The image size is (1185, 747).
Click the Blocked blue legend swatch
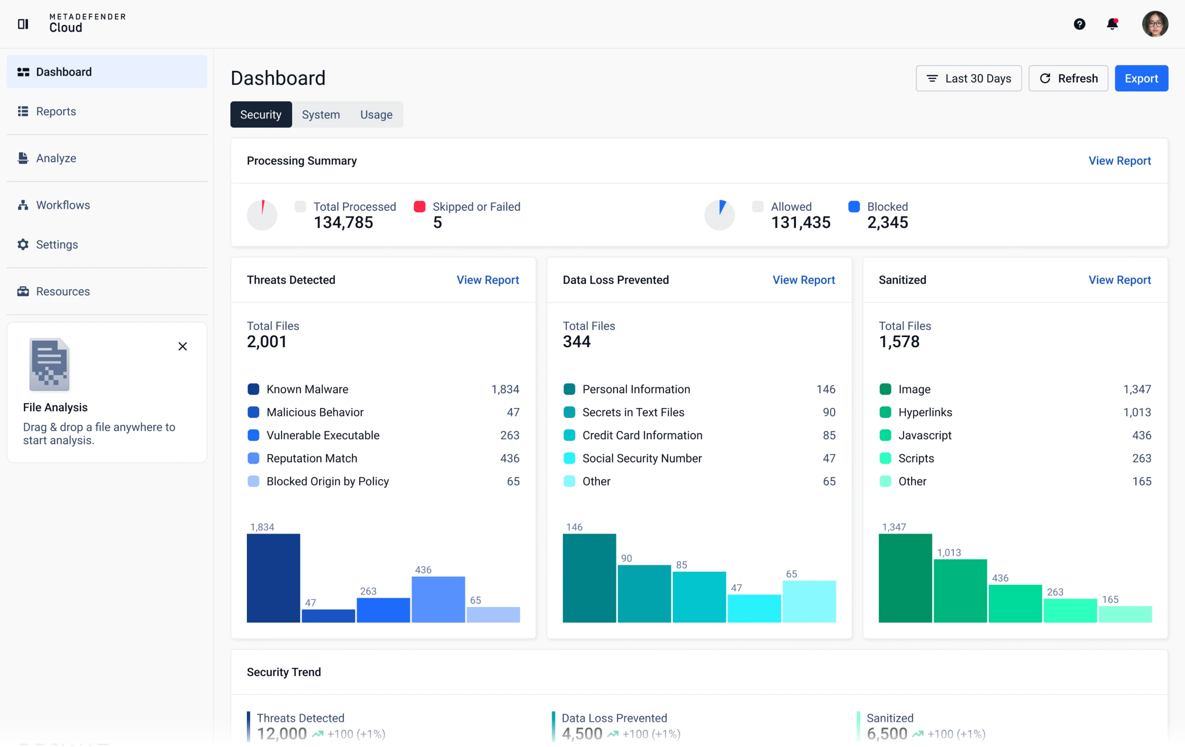pos(854,207)
